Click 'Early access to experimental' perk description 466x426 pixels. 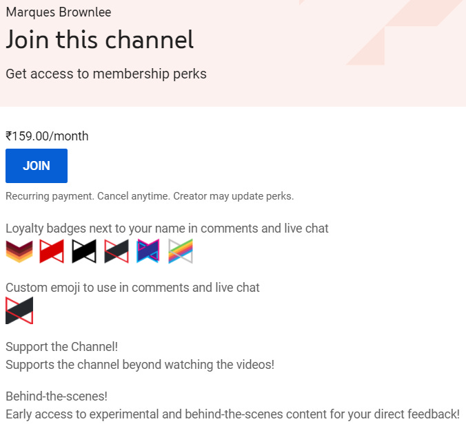(233, 414)
